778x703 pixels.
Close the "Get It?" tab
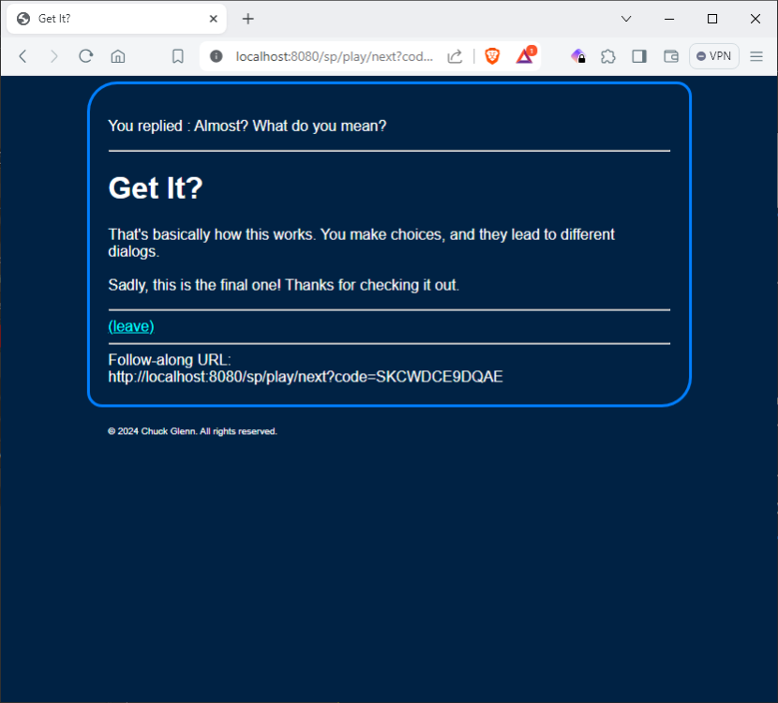pyautogui.click(x=213, y=19)
